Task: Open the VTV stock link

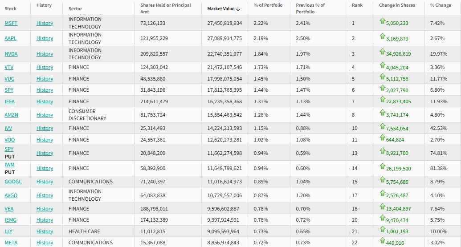Action: pos(9,67)
